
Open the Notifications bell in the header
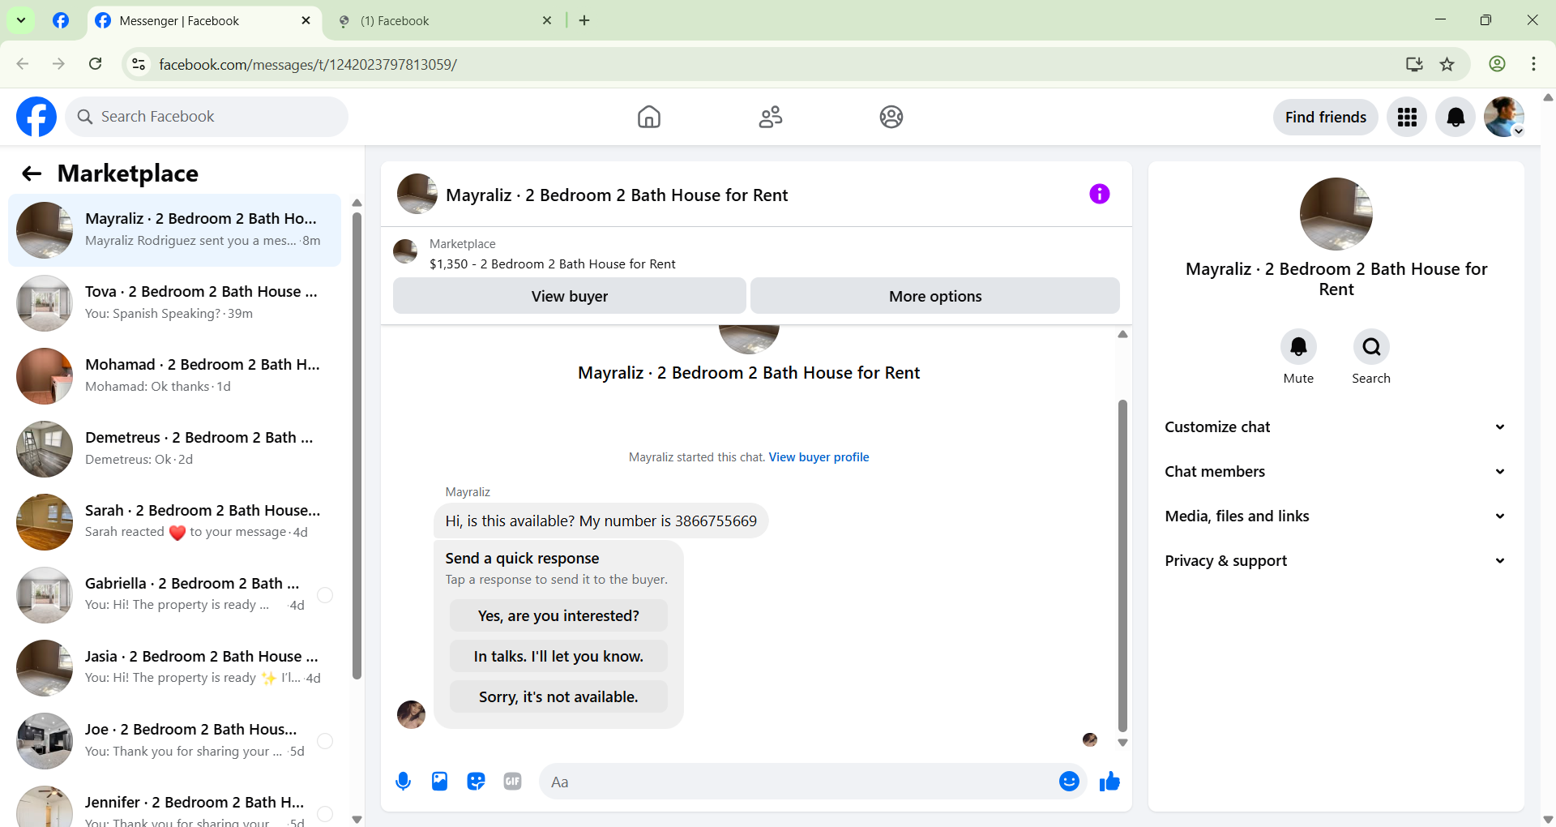coord(1456,118)
